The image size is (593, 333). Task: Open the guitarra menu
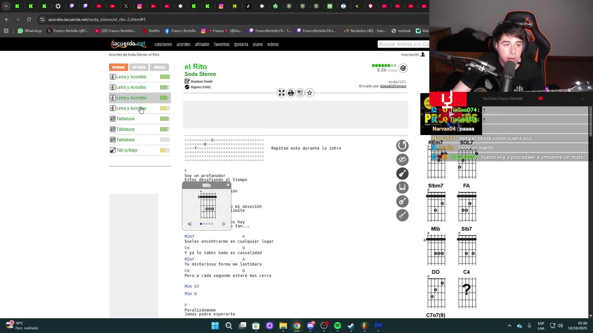point(241,44)
